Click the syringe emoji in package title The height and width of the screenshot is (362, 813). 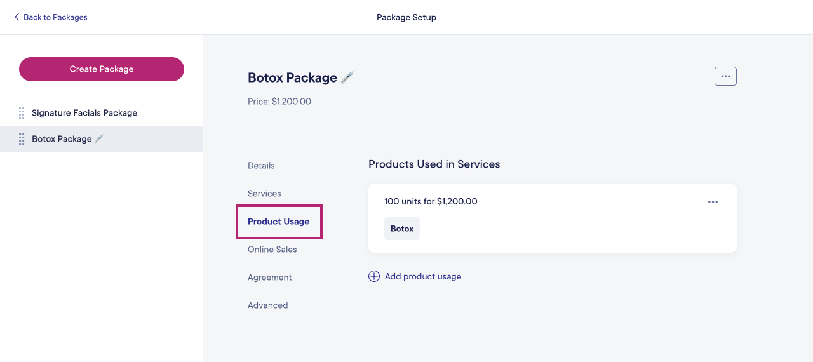(347, 77)
